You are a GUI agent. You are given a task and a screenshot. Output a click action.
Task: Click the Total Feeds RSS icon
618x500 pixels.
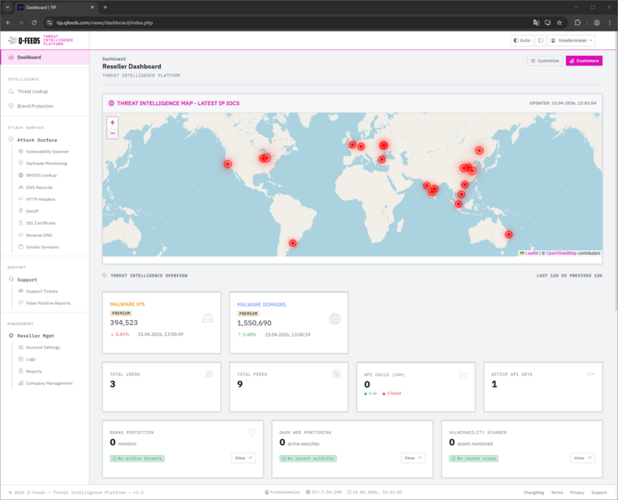(x=336, y=374)
